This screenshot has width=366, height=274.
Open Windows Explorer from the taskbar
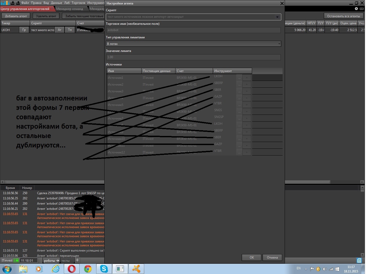[23, 269]
